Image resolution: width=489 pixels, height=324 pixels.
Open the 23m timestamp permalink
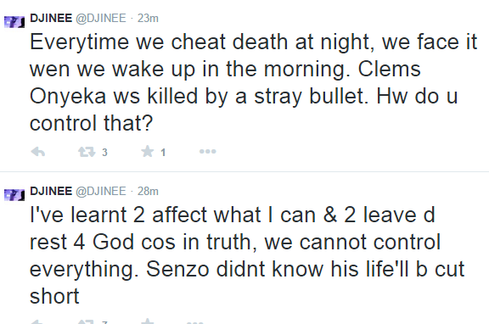148,19
